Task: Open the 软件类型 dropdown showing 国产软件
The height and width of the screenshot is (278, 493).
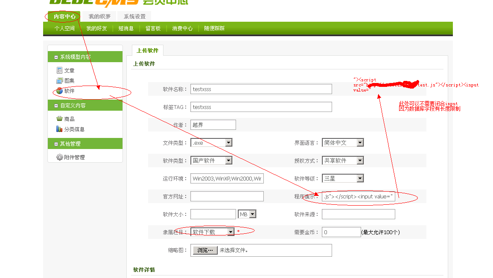Action: pos(211,160)
